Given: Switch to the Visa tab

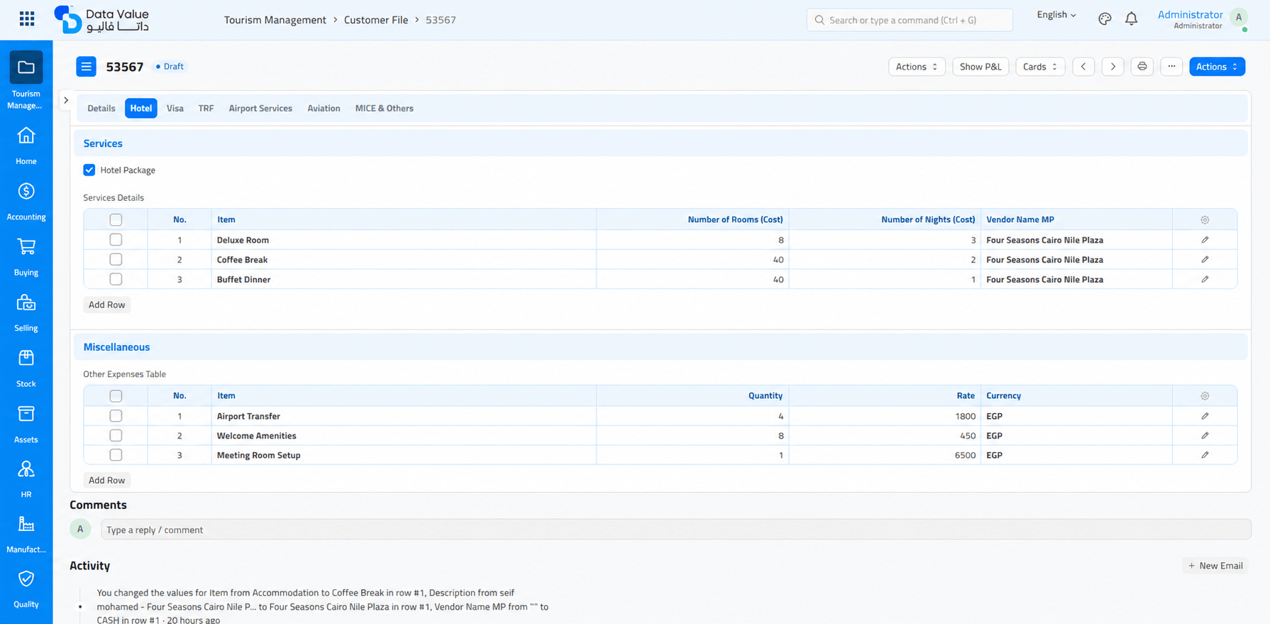Looking at the screenshot, I should click(x=175, y=109).
